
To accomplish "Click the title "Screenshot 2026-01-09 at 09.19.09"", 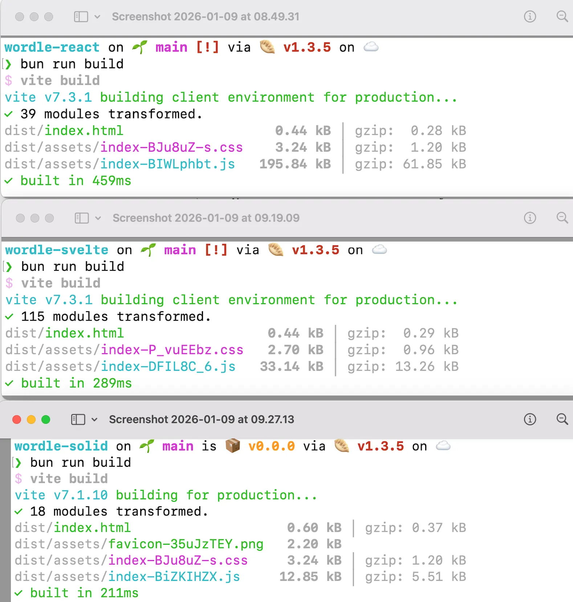I will pos(206,218).
